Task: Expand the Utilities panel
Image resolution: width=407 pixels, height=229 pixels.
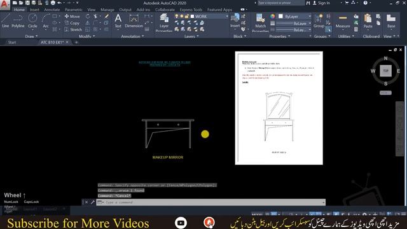Action: pos(346,36)
